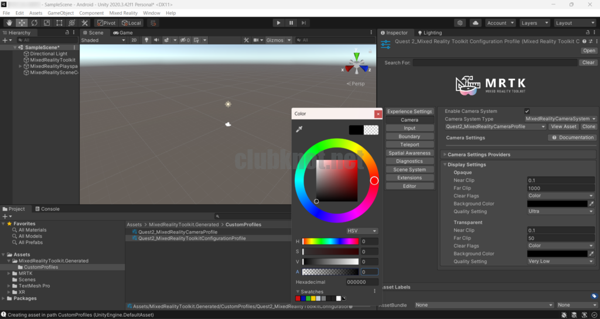Screen dimensions: 600x319
Task: Click the Opaque Background Color eyedropper
Action: pyautogui.click(x=591, y=204)
